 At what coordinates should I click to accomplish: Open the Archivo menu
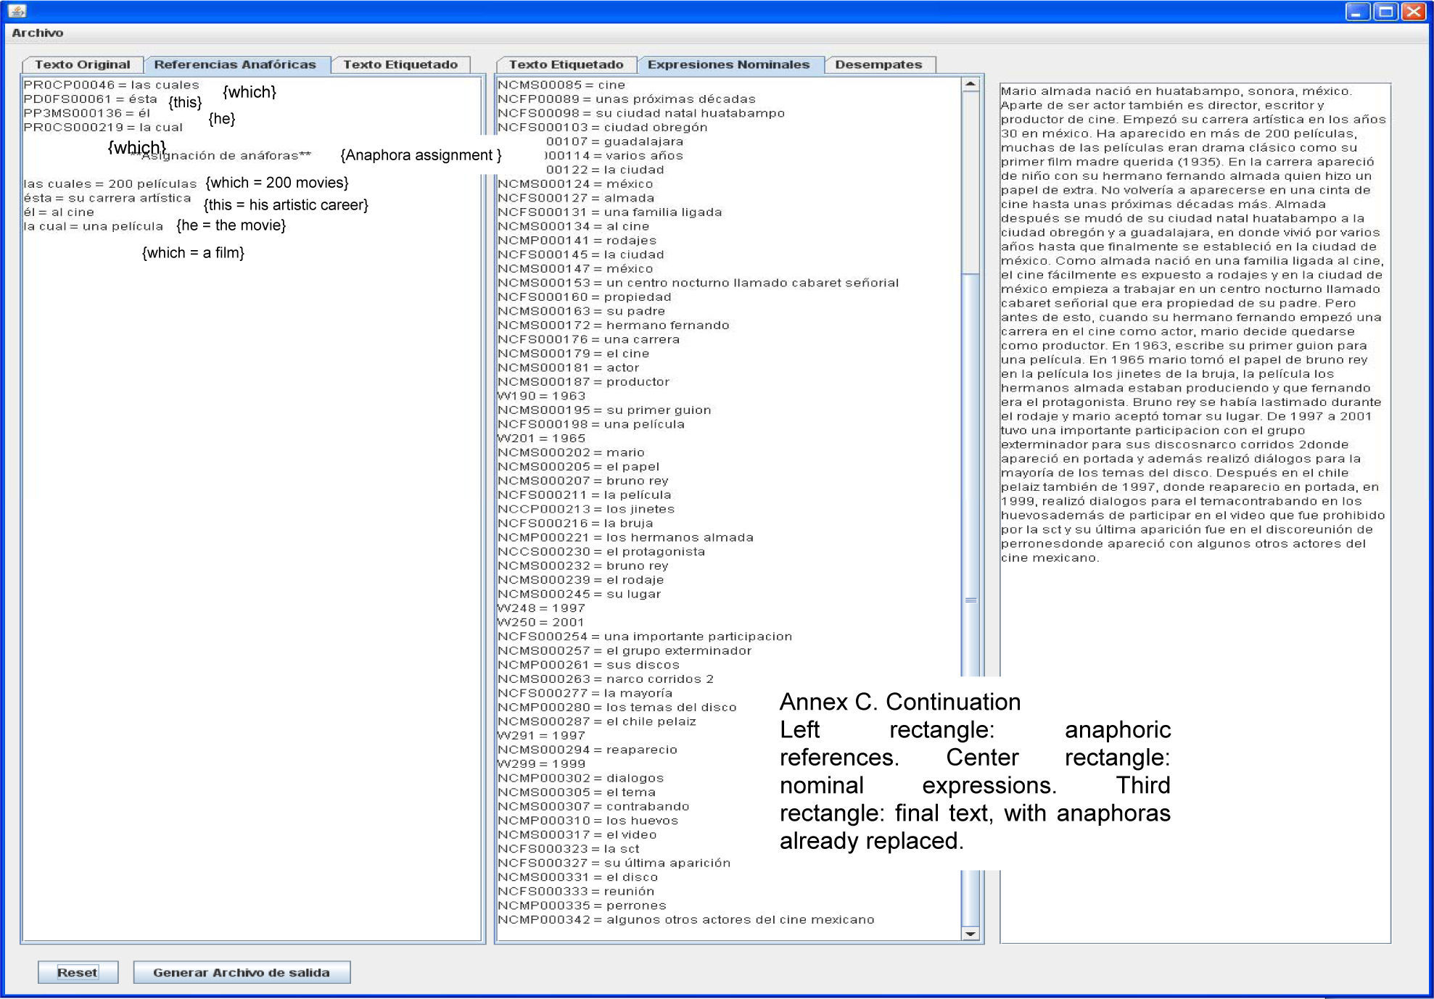tap(37, 33)
